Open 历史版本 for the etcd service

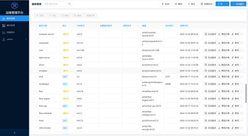(x=210, y=77)
